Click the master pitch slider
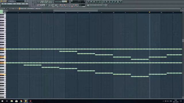The image size is (184, 103). [34, 3]
